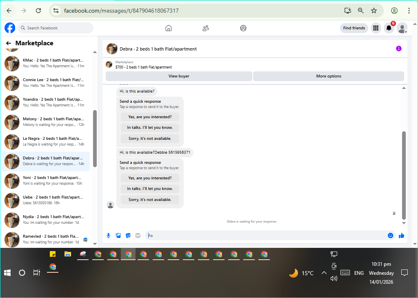Screen dimensions: 418x298
Task: Go back using the Marketplace back arrow
Action: pyautogui.click(x=9, y=43)
